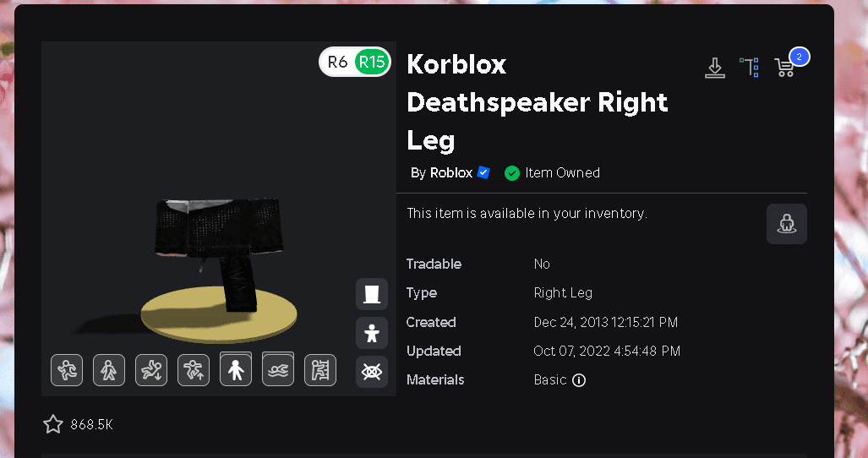Screen dimensions: 868x458
Task: Show item on full avatar body
Action: (x=372, y=333)
